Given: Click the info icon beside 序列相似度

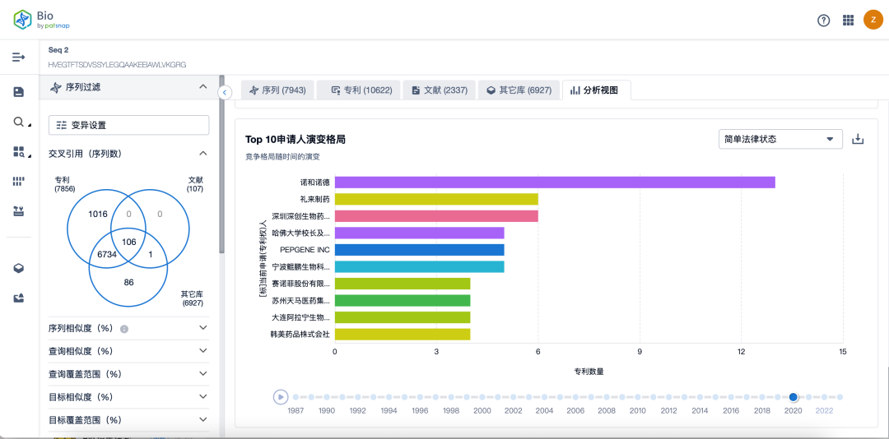Looking at the screenshot, I should point(124,329).
